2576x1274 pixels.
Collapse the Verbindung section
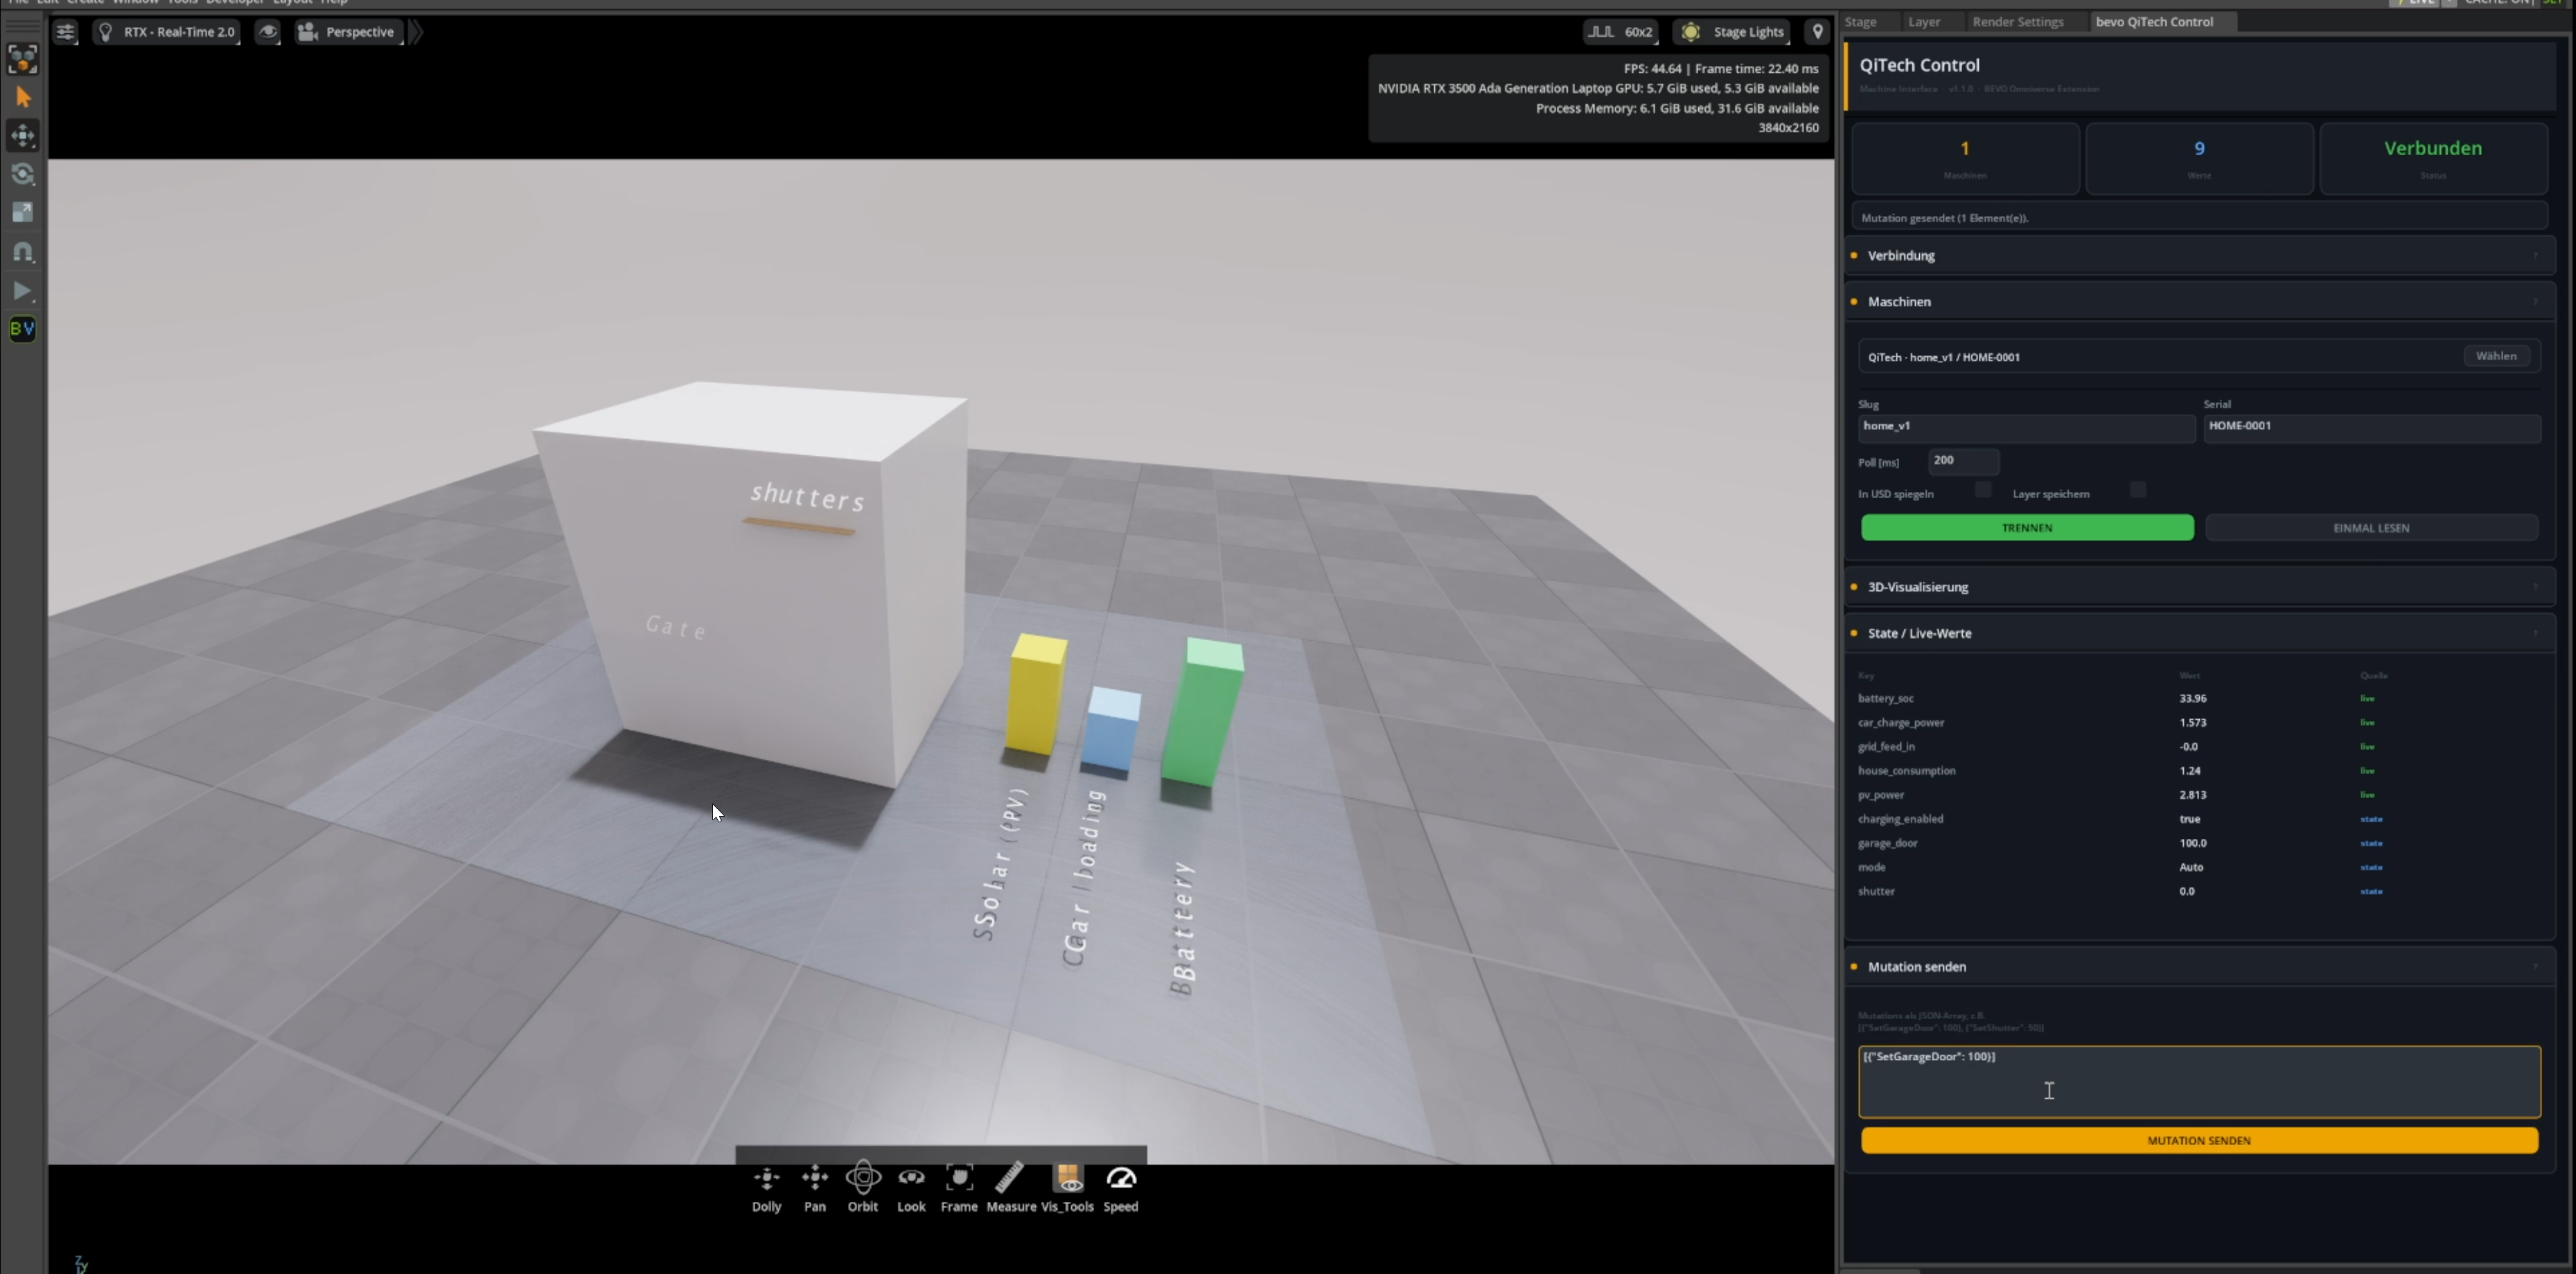2199,255
